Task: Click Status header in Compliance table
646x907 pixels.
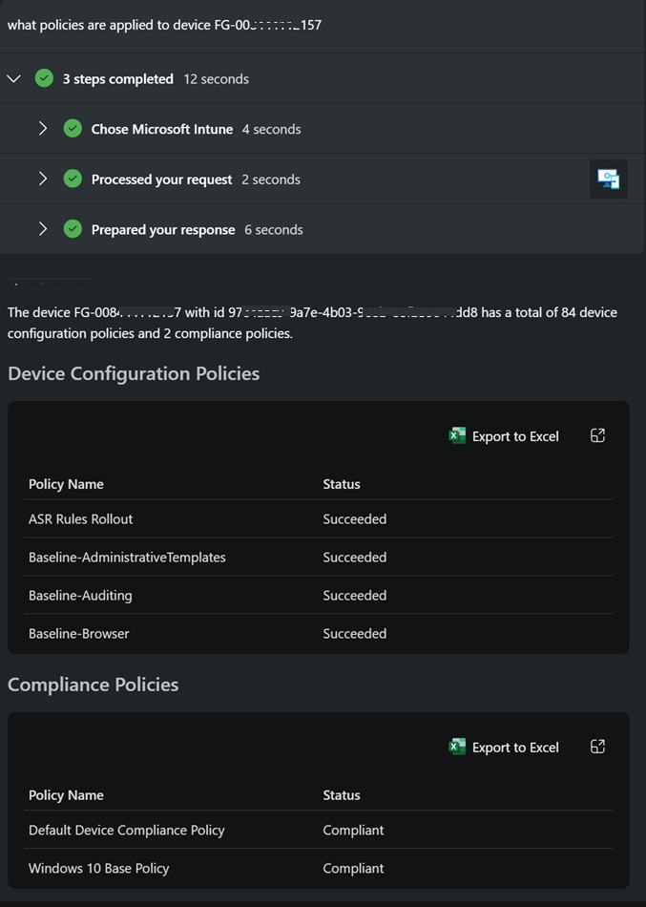Action: coord(342,795)
